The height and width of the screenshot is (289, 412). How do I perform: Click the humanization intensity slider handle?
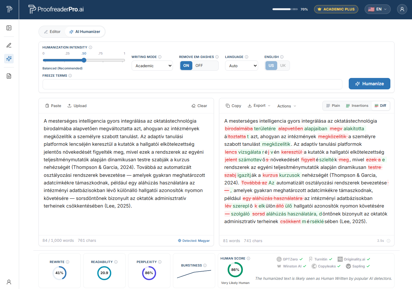(x=84, y=60)
